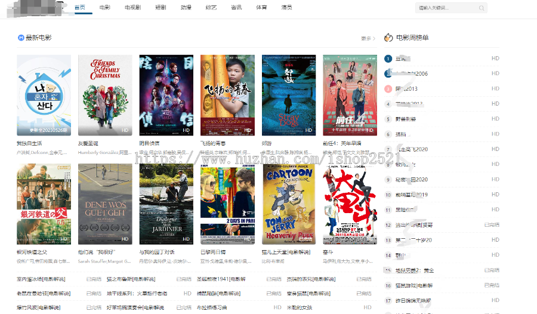Click the blue circle icon beside 最新电影
This screenshot has height=314, width=537.
click(21, 38)
